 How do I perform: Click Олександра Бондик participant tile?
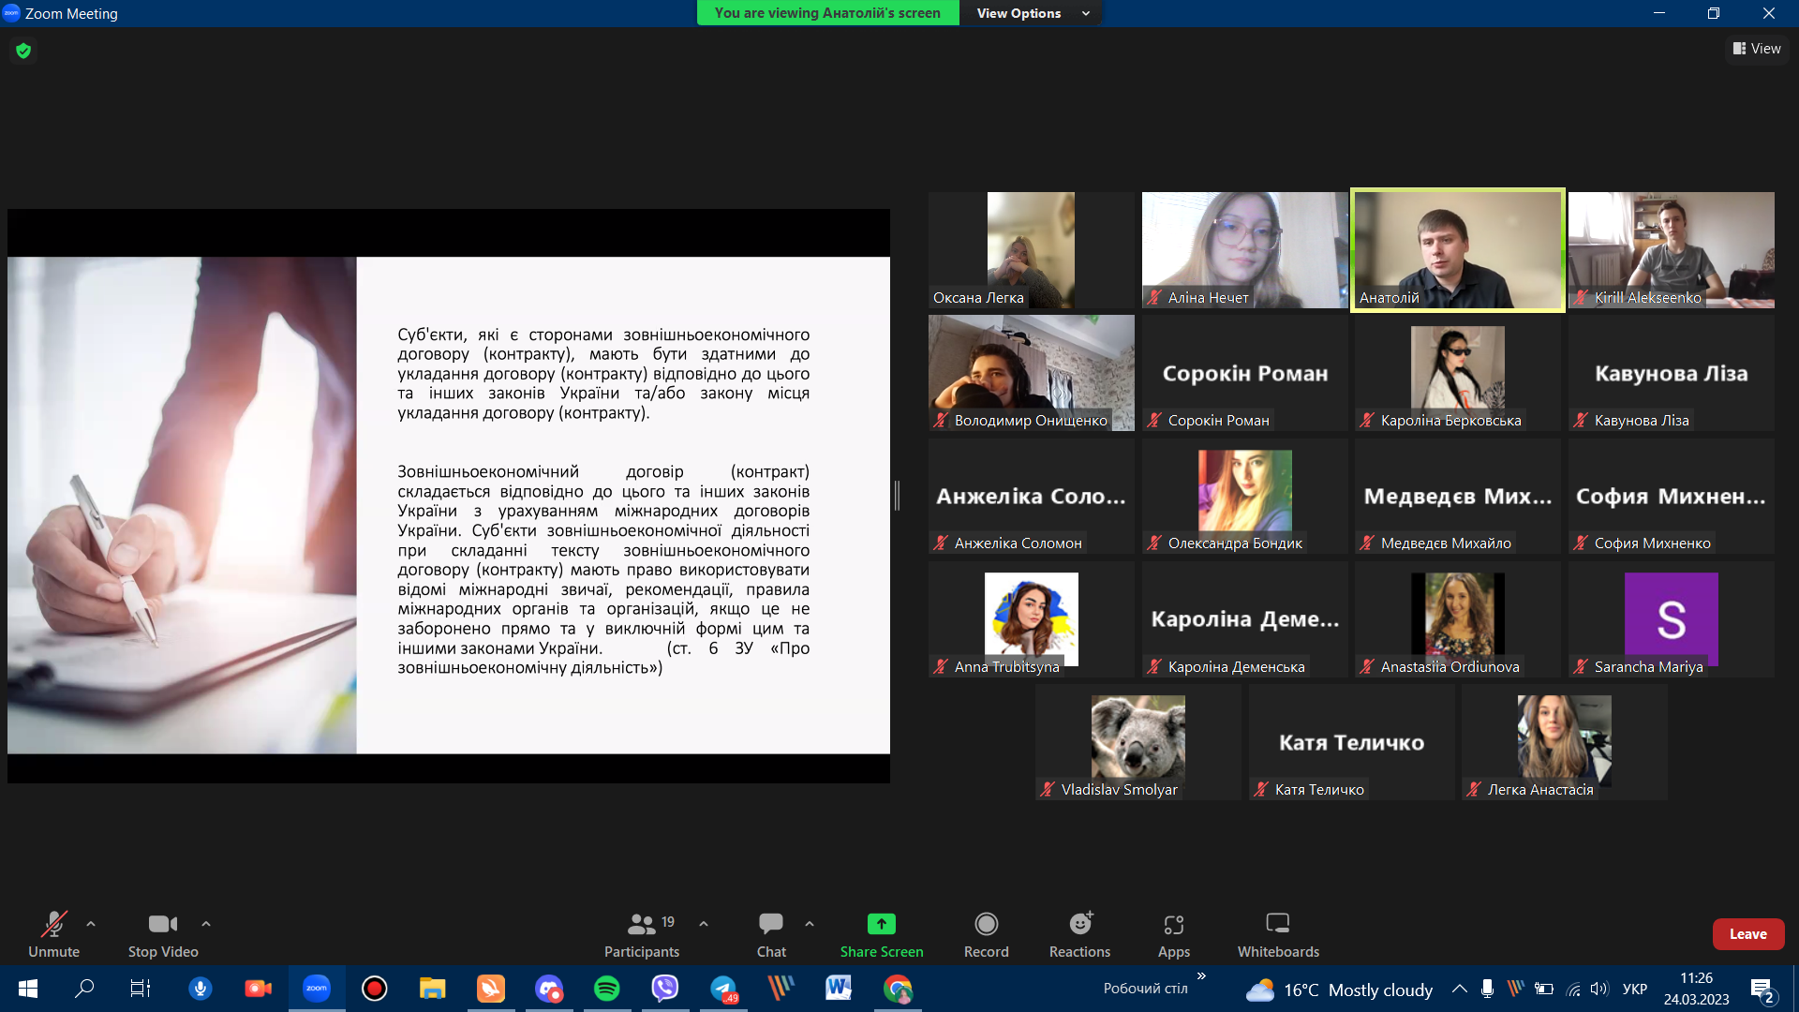tap(1244, 496)
